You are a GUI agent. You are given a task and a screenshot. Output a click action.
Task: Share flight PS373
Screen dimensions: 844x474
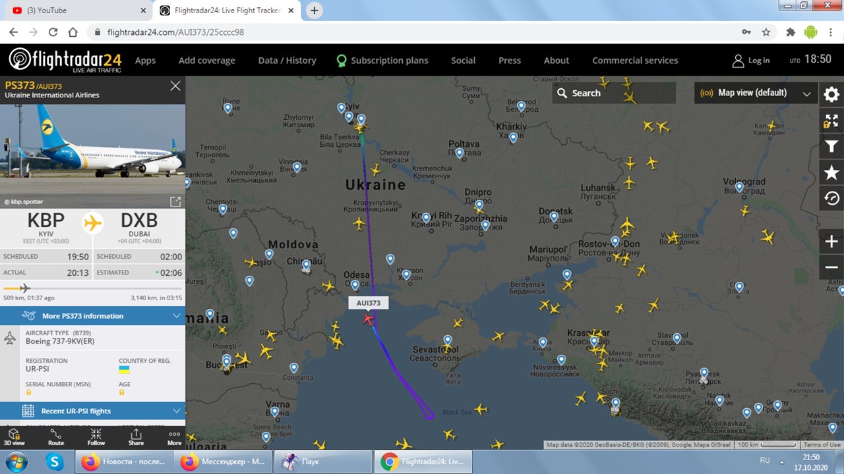[x=136, y=437]
